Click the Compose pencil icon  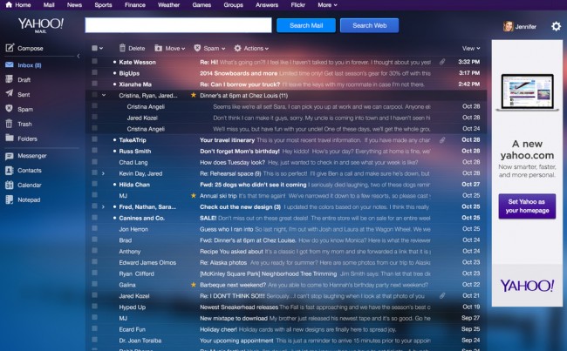(x=10, y=48)
